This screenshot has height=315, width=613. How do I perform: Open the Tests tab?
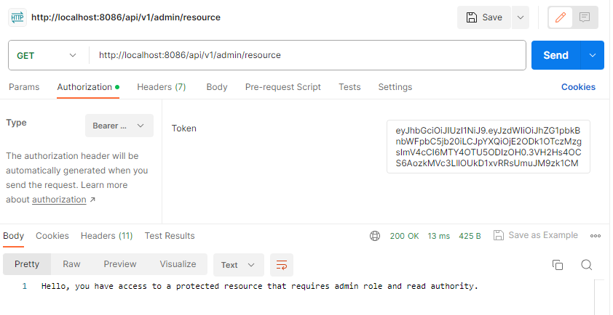coord(349,87)
